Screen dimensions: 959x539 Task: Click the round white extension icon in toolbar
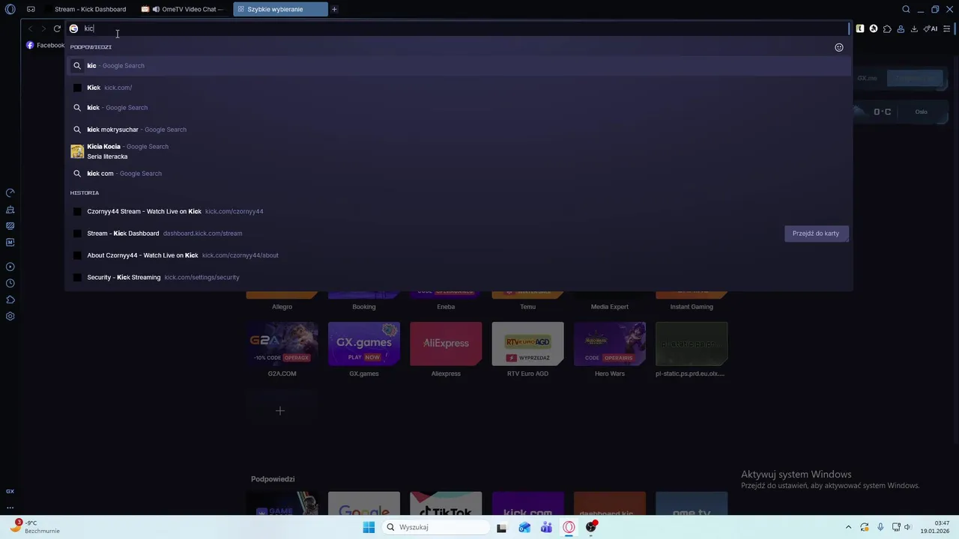(x=874, y=28)
